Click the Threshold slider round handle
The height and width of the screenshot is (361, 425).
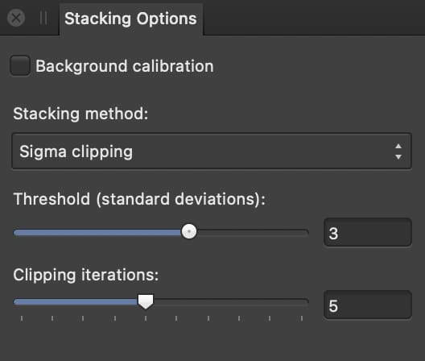(x=189, y=231)
